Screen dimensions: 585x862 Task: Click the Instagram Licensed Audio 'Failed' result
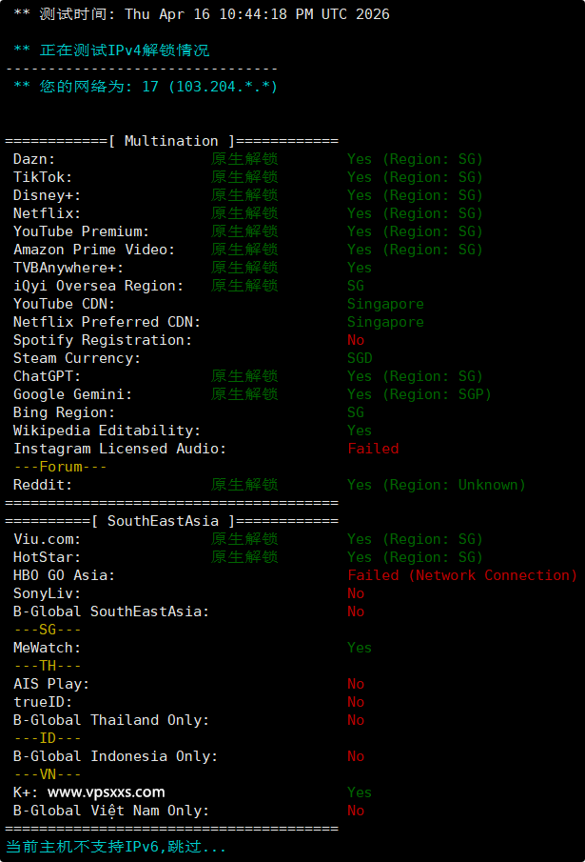tap(373, 449)
